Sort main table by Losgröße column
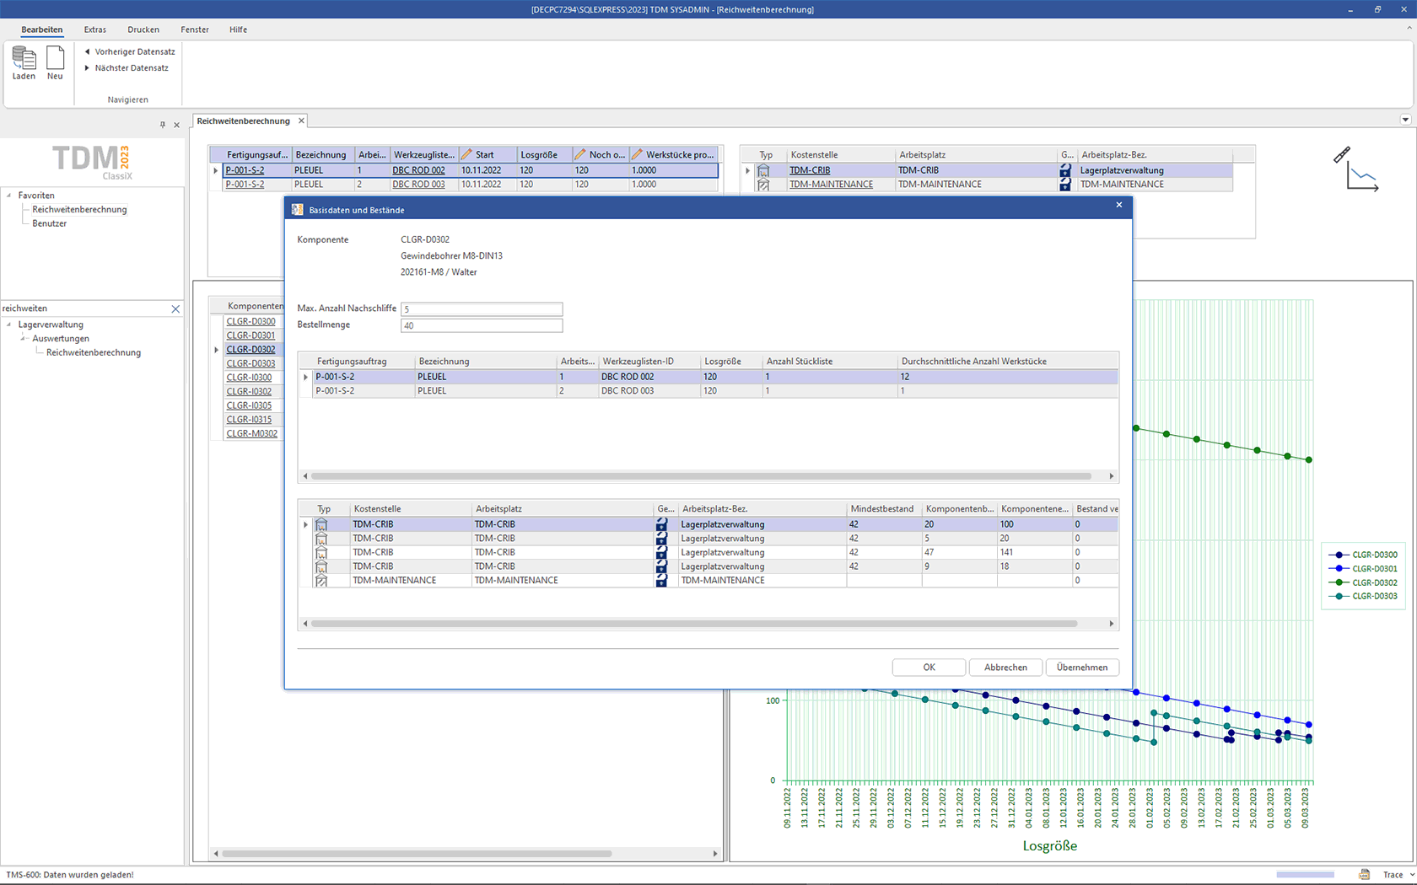The width and height of the screenshot is (1417, 885). tap(543, 155)
